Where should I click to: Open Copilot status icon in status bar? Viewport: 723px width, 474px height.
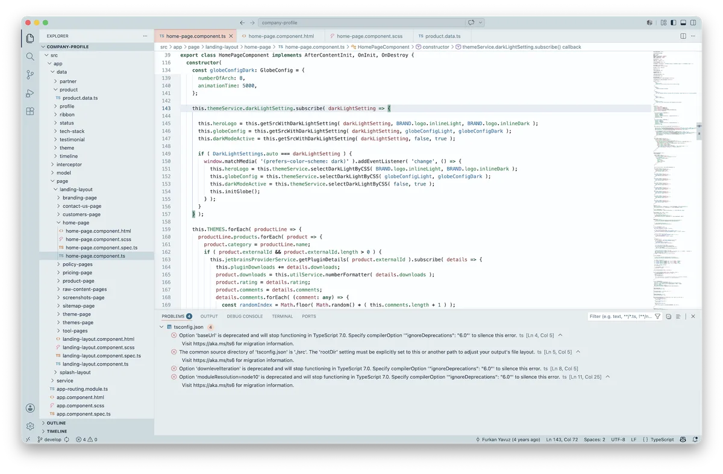click(683, 440)
